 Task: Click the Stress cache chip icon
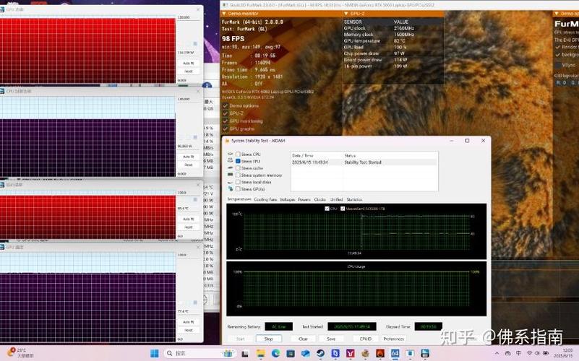[x=231, y=168]
